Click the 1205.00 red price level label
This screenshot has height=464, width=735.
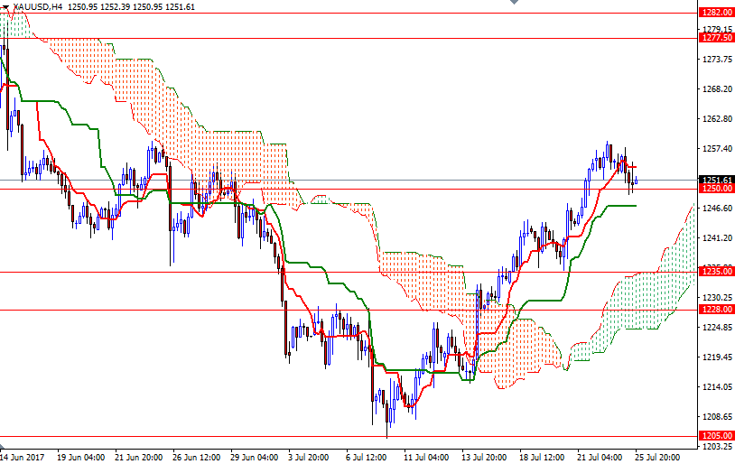click(x=716, y=435)
